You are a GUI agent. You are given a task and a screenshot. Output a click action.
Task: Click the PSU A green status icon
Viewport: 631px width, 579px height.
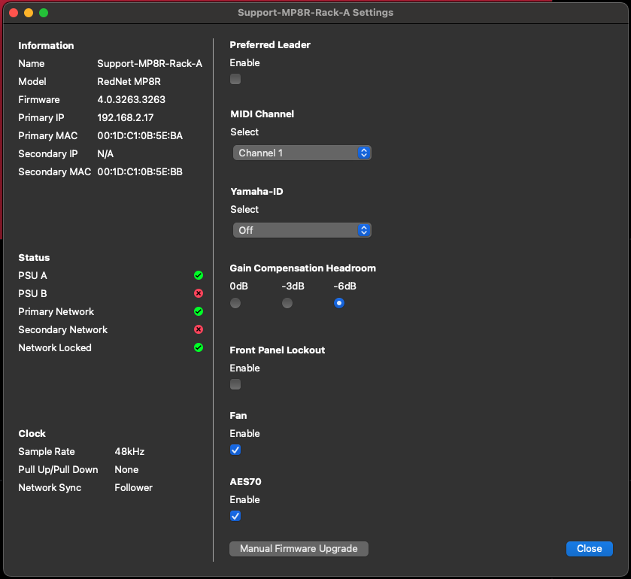(x=199, y=276)
